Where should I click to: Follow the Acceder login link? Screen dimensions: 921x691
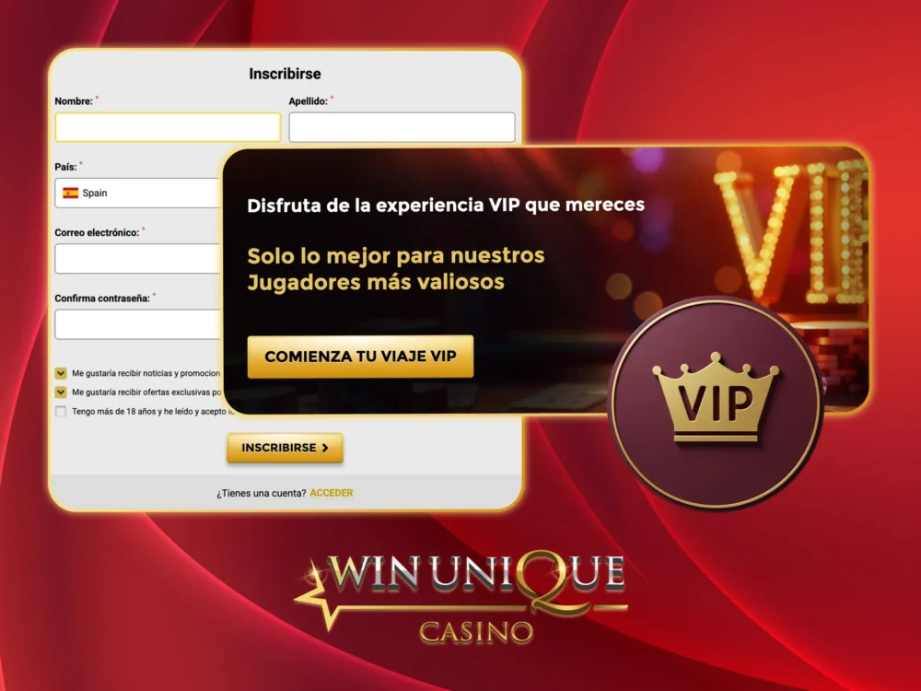pyautogui.click(x=332, y=493)
